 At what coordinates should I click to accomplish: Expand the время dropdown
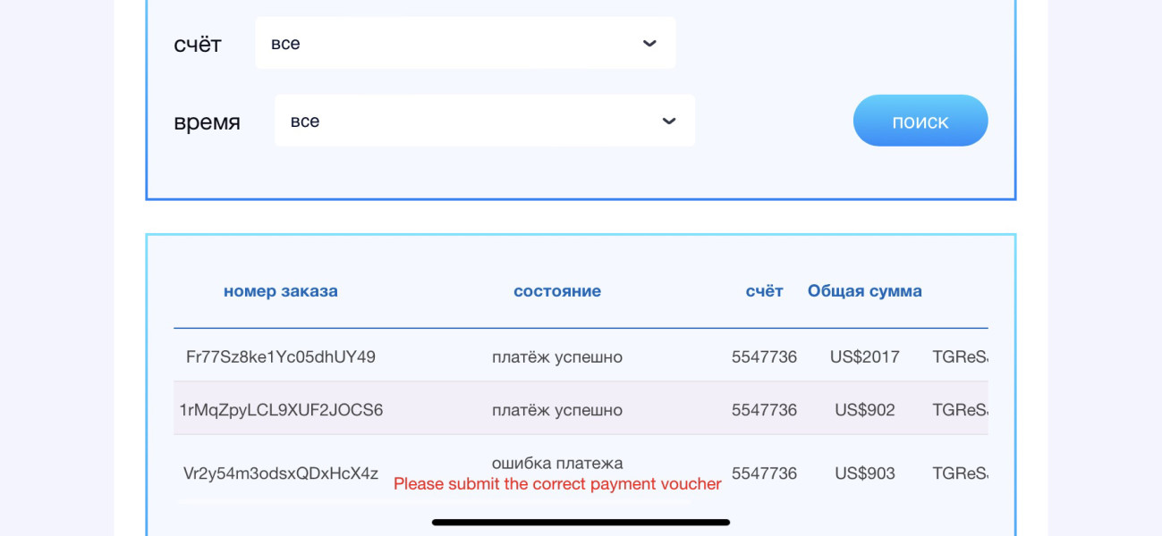click(484, 121)
